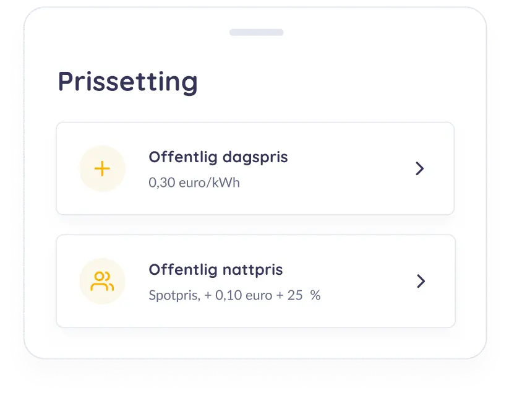
Task: Click the yellow plus icon
Action: [102, 168]
